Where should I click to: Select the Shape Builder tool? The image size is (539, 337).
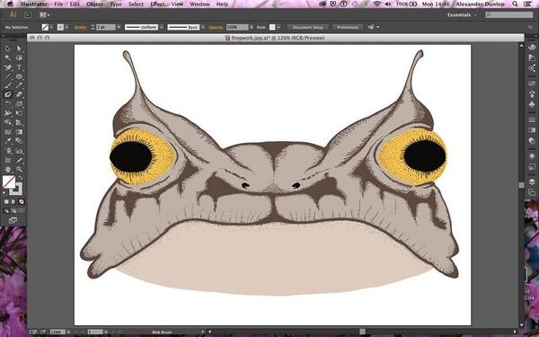[7, 122]
